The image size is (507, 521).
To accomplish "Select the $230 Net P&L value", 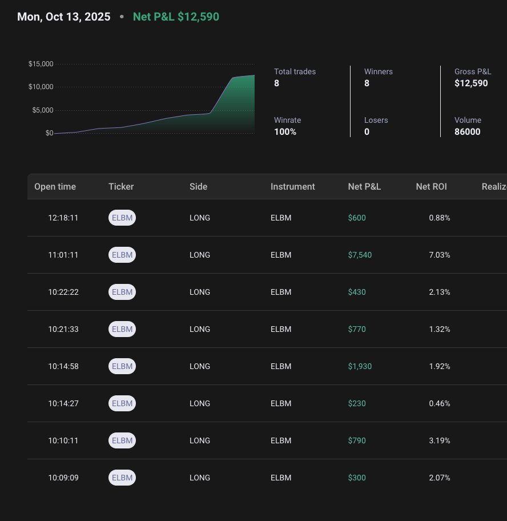I will [357, 403].
